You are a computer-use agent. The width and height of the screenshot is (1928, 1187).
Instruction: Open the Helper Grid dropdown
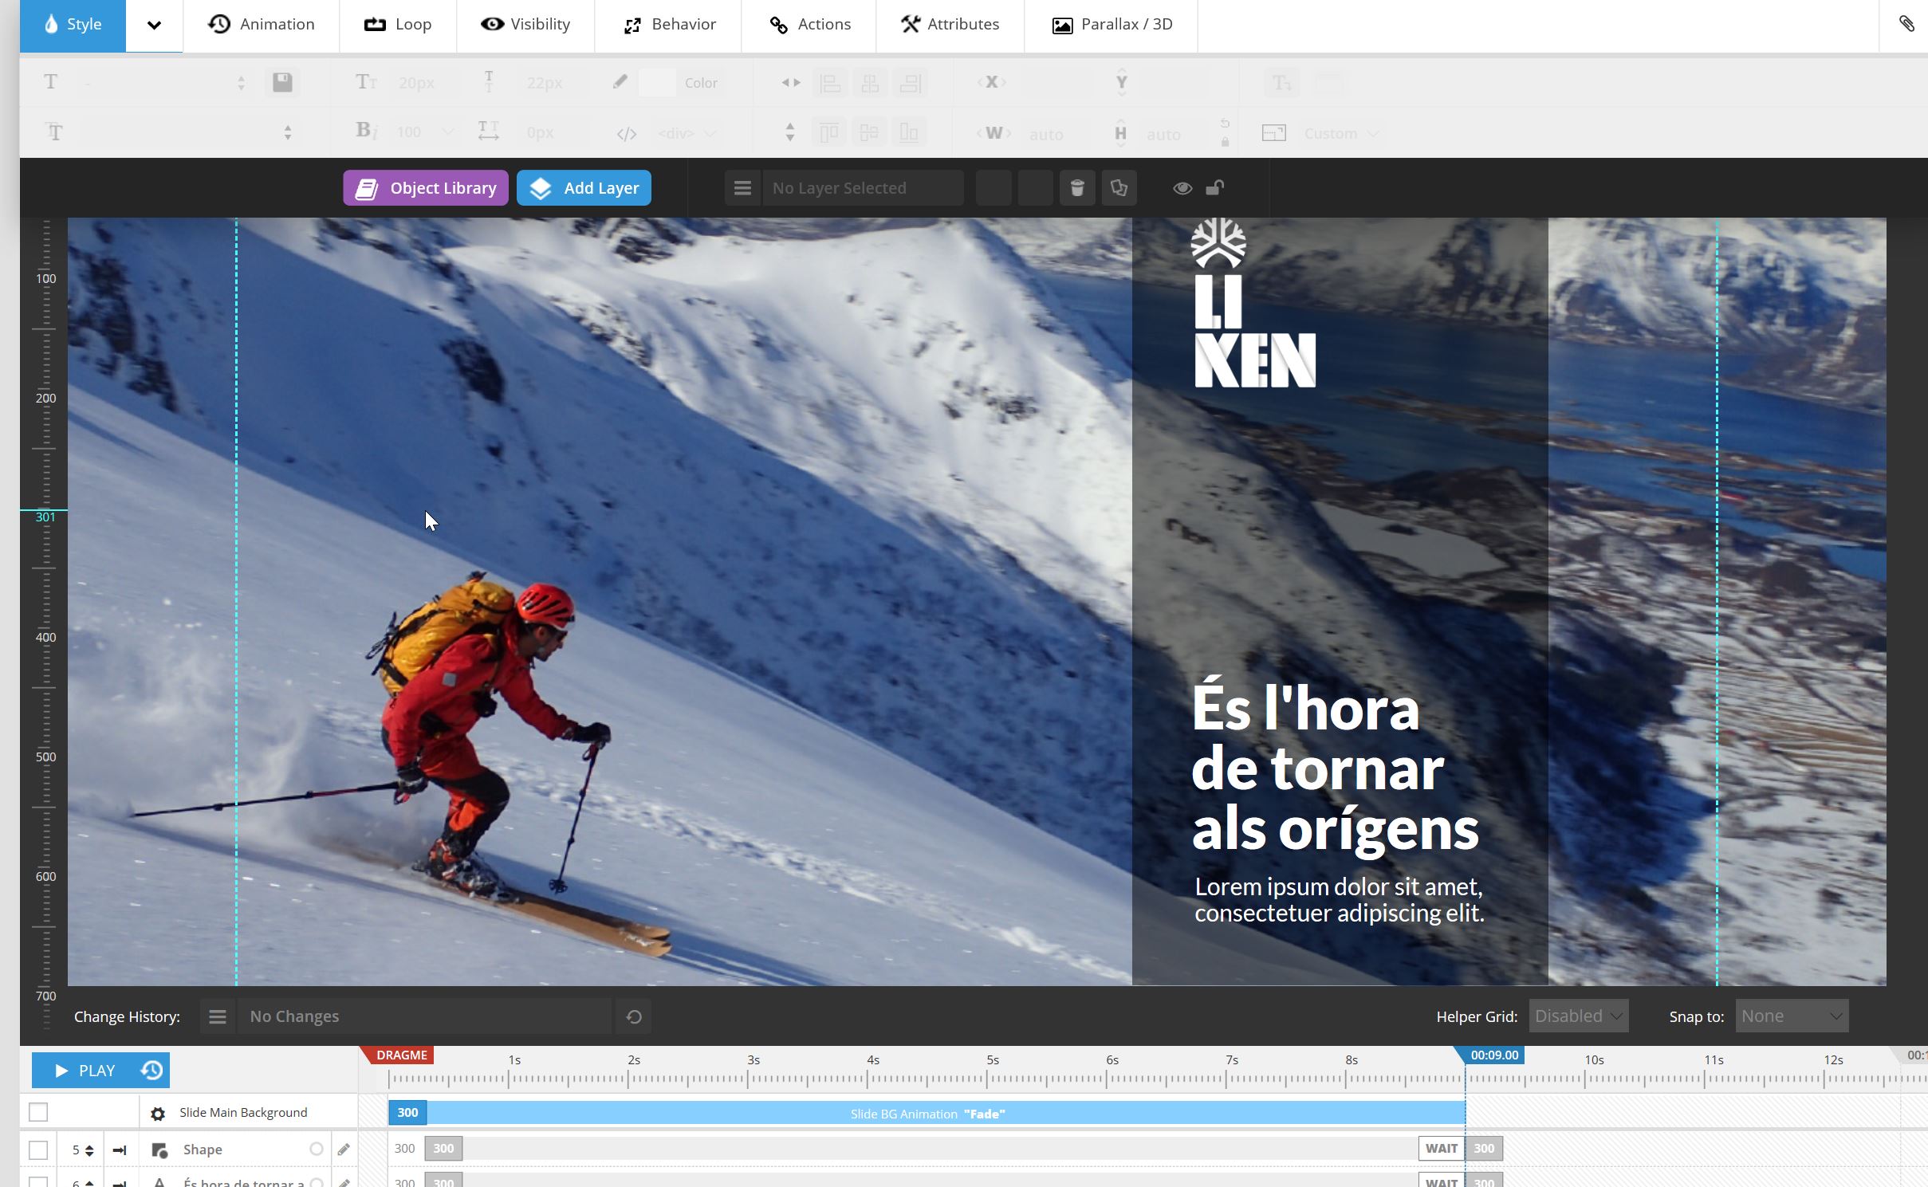(1578, 1016)
